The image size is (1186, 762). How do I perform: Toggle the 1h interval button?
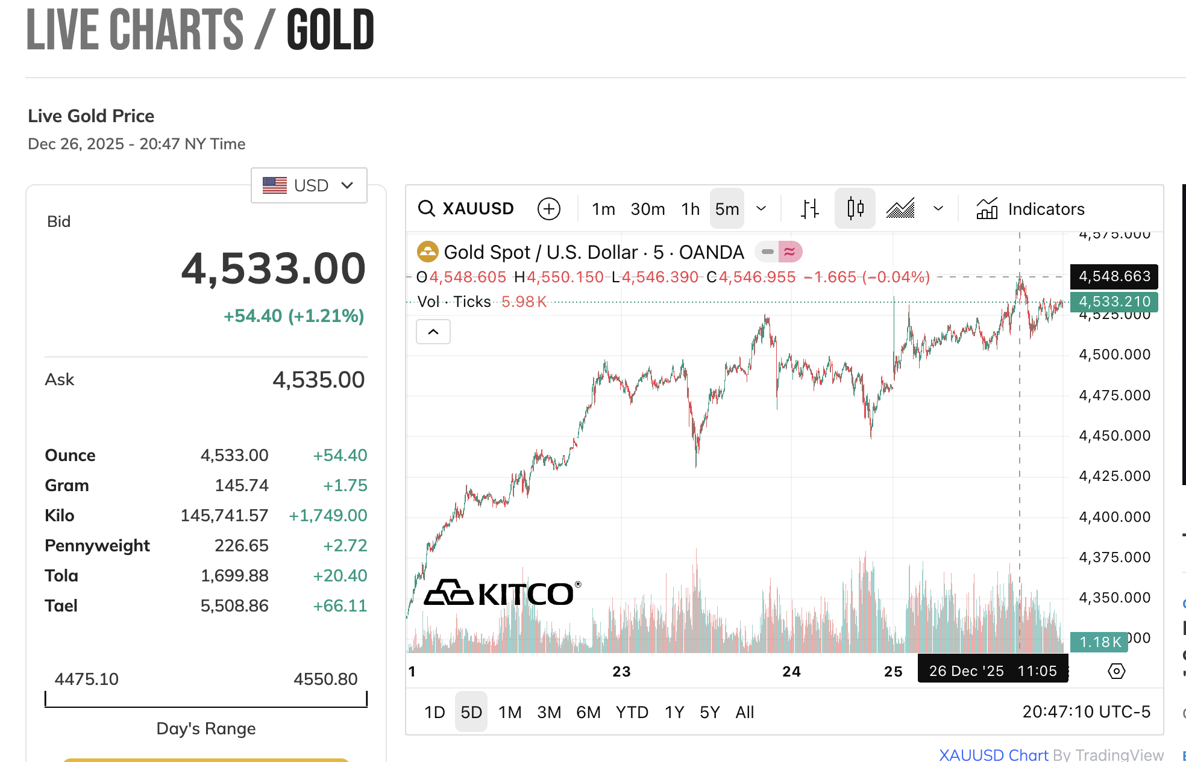pyautogui.click(x=691, y=209)
